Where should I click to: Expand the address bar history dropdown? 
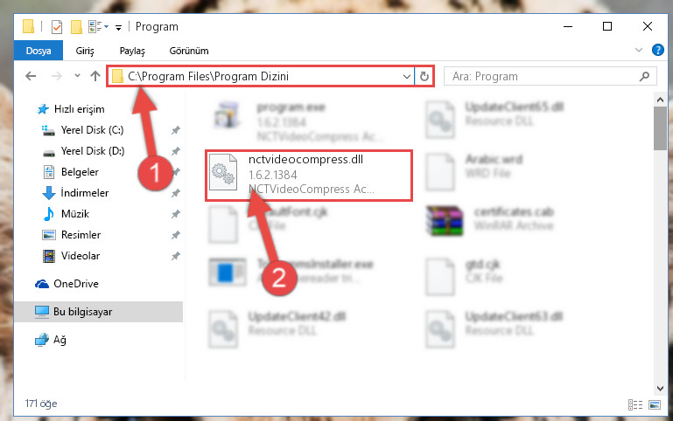406,77
